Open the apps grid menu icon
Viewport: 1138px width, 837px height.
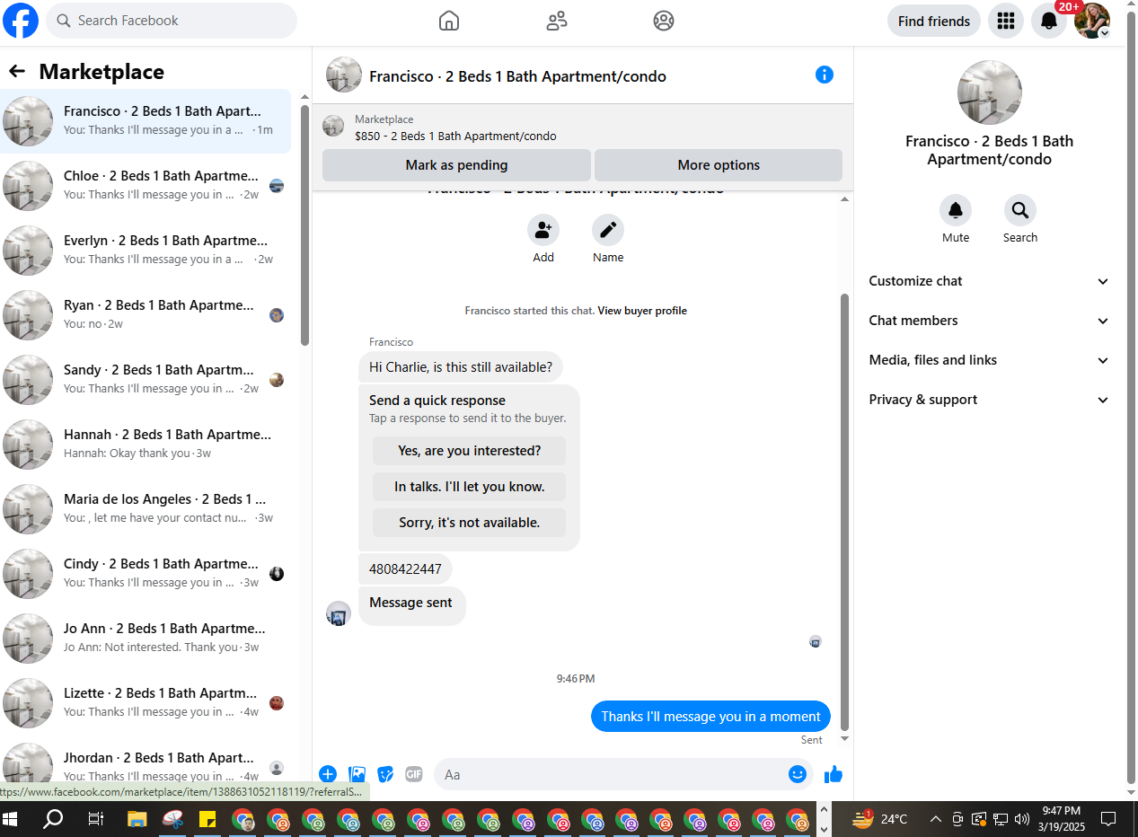(1006, 21)
